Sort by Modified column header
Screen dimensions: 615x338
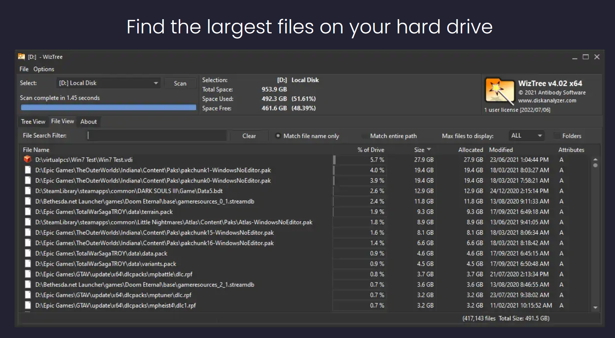[501, 150]
